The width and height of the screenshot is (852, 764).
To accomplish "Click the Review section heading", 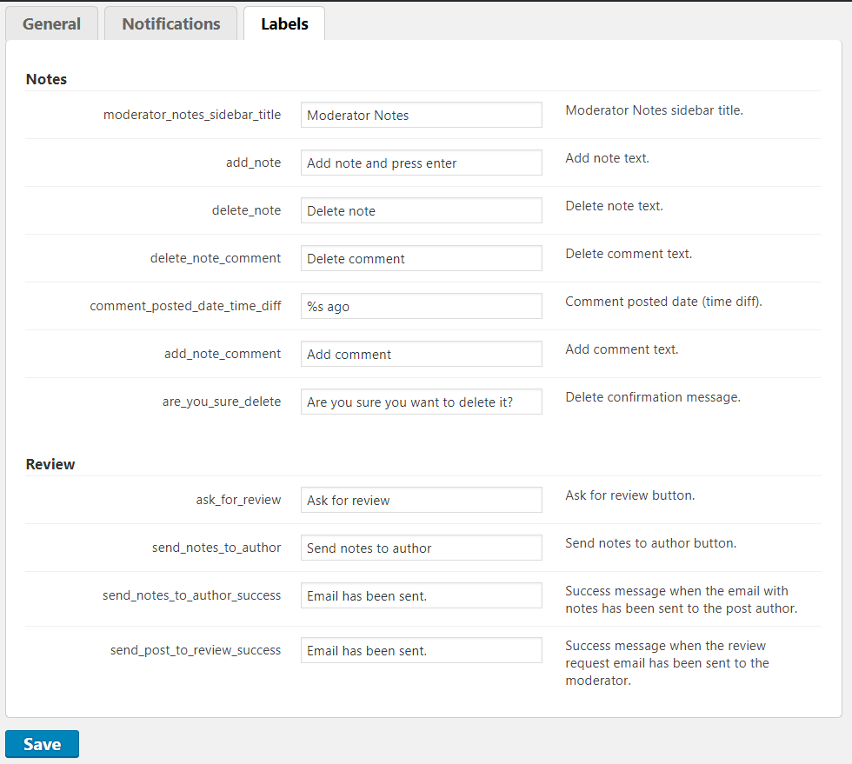I will click(x=50, y=464).
